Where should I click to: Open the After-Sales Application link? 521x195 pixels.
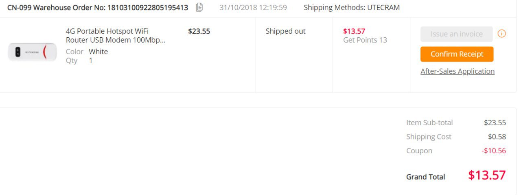click(458, 71)
